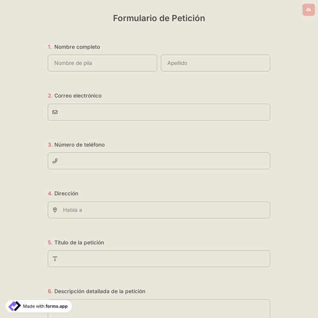The width and height of the screenshot is (318, 318).
Task: Click the T text icon in Título field
Action: 55,259
